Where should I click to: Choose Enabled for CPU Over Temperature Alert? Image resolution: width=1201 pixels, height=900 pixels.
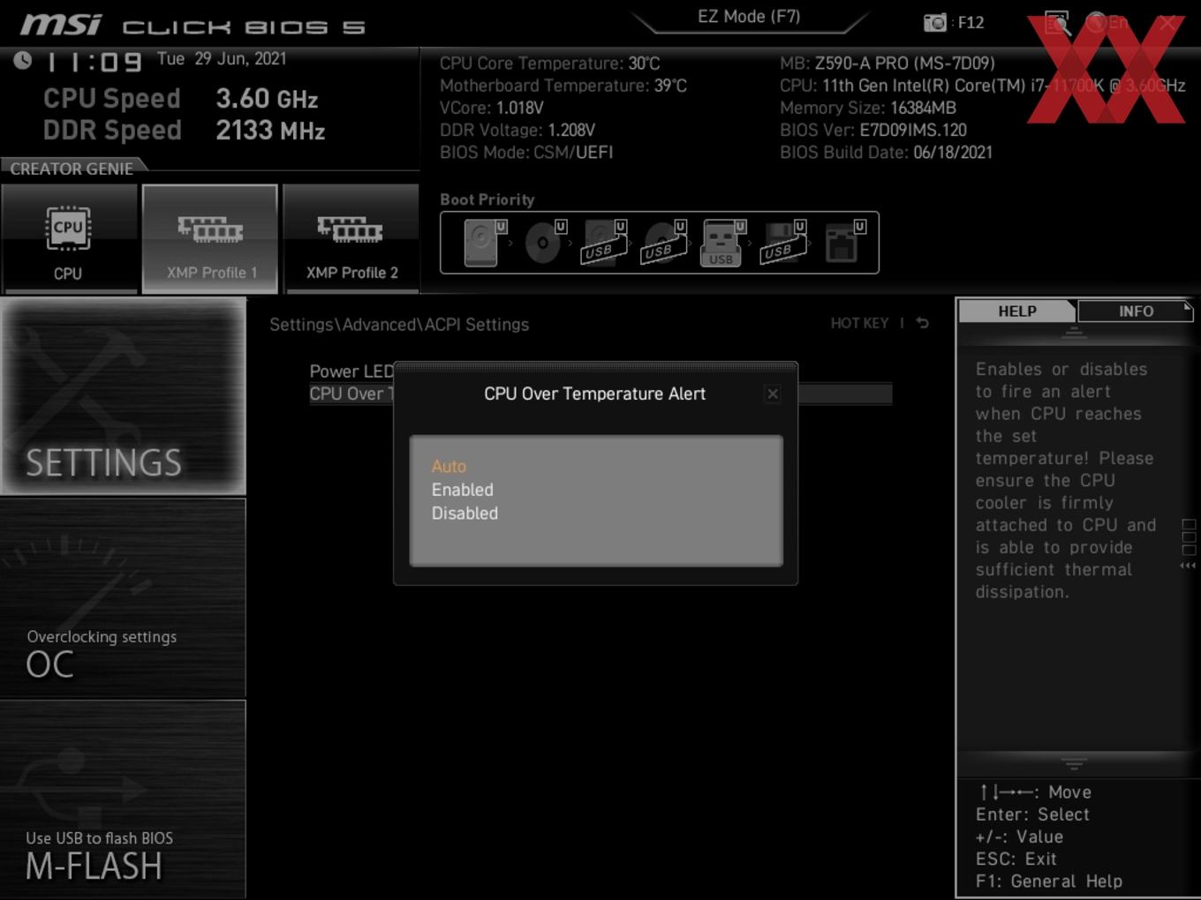(463, 490)
